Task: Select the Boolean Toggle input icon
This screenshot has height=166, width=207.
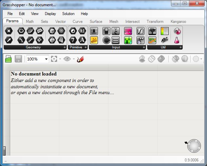Action: pyautogui.click(x=106, y=31)
